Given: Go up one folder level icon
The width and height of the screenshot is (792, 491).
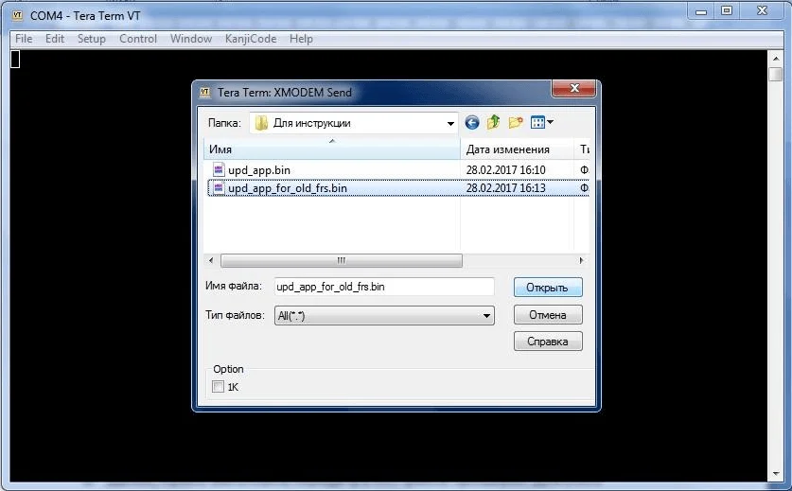Looking at the screenshot, I should (493, 122).
